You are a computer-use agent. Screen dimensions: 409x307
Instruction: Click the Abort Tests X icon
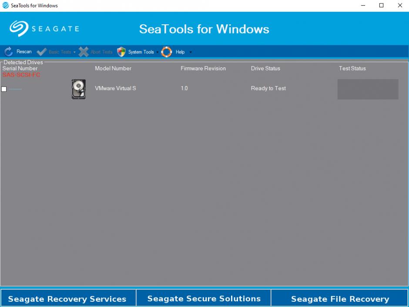[x=84, y=52]
